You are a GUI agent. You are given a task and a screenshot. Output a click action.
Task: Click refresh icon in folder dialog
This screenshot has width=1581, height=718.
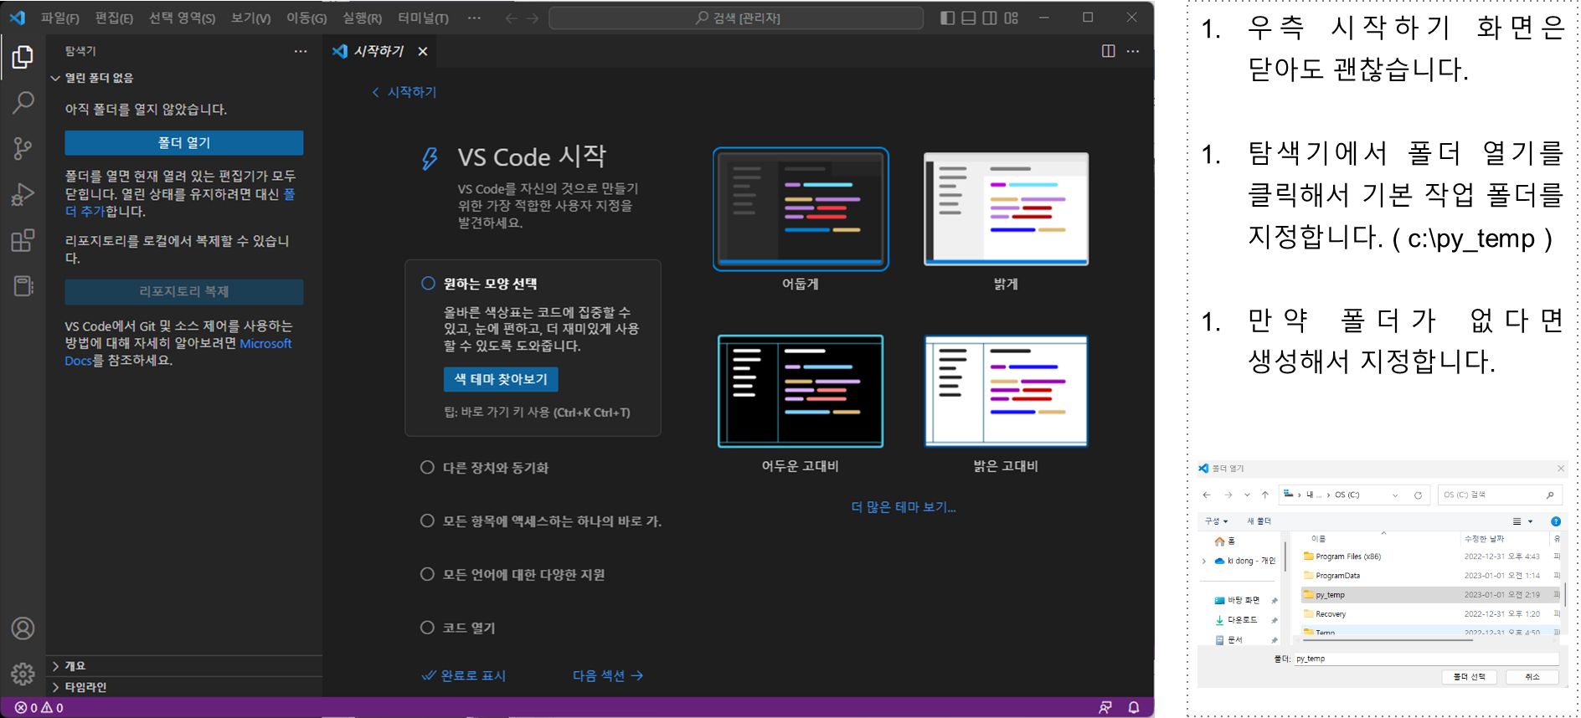tap(1418, 495)
